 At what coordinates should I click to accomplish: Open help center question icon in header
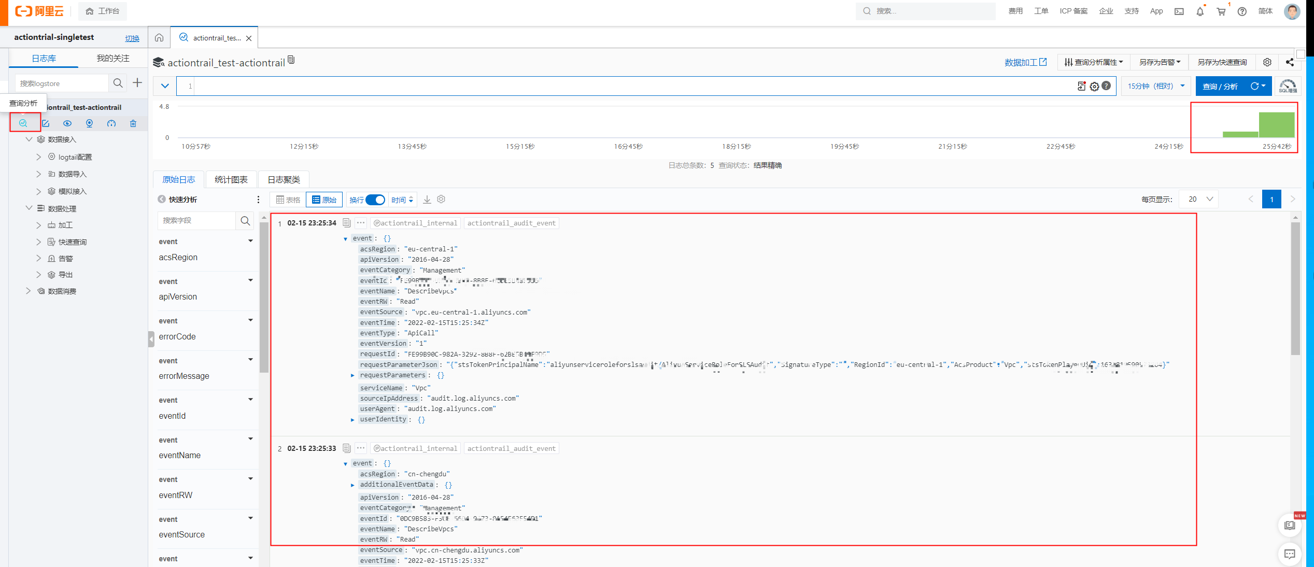[x=1242, y=11]
